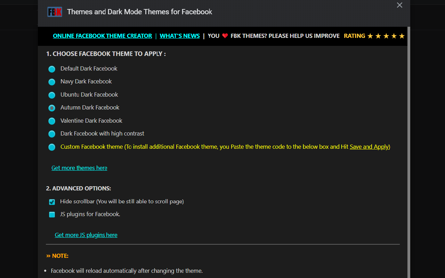Click the 'Navy Dark Facebook' label text
Viewport: 445px width, 278px height.
coord(86,81)
